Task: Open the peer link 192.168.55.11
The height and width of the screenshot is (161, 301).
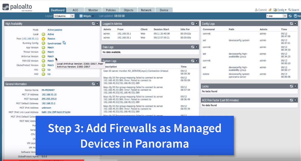Action: point(30,39)
